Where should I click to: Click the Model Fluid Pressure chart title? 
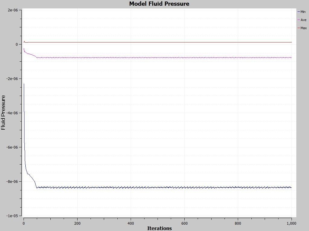point(159,4)
